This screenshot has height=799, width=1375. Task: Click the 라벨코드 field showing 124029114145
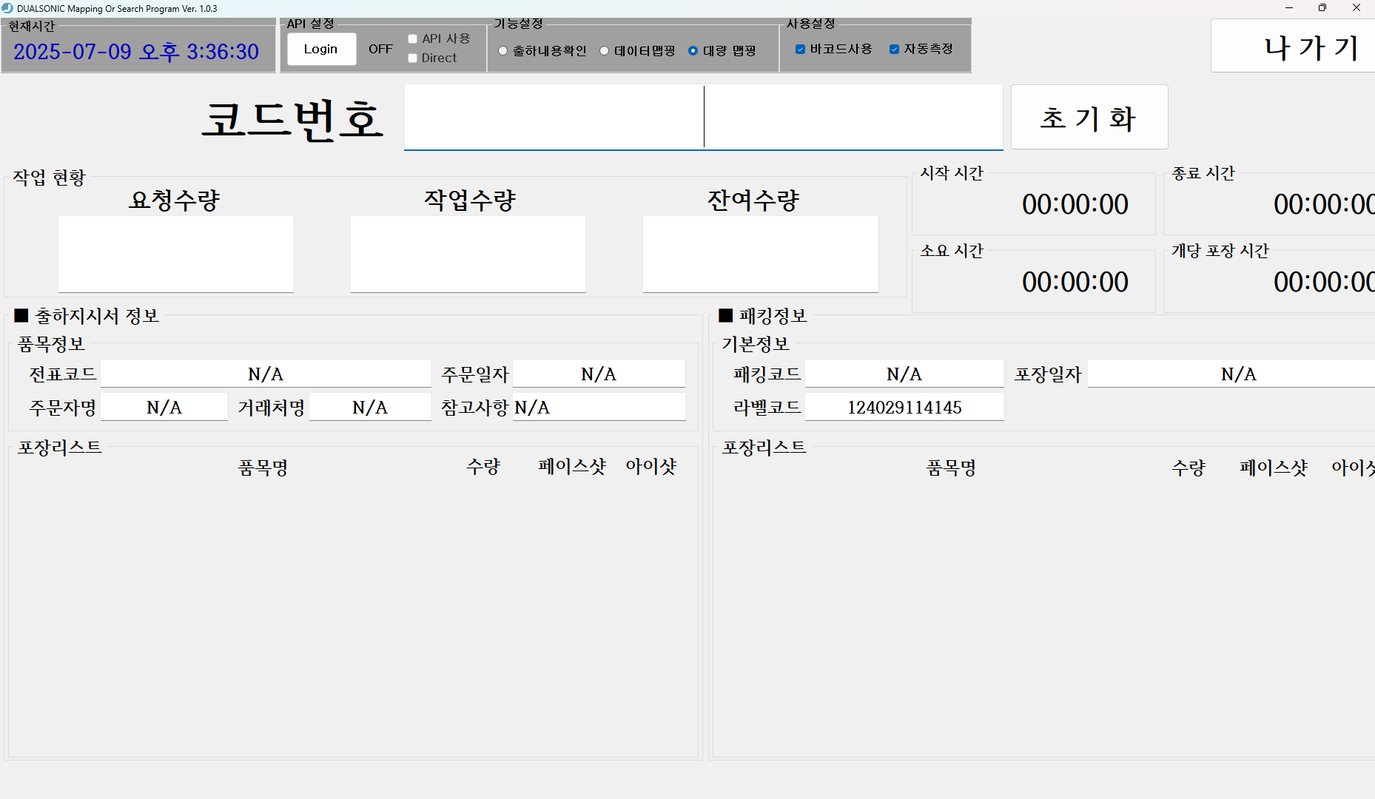904,407
